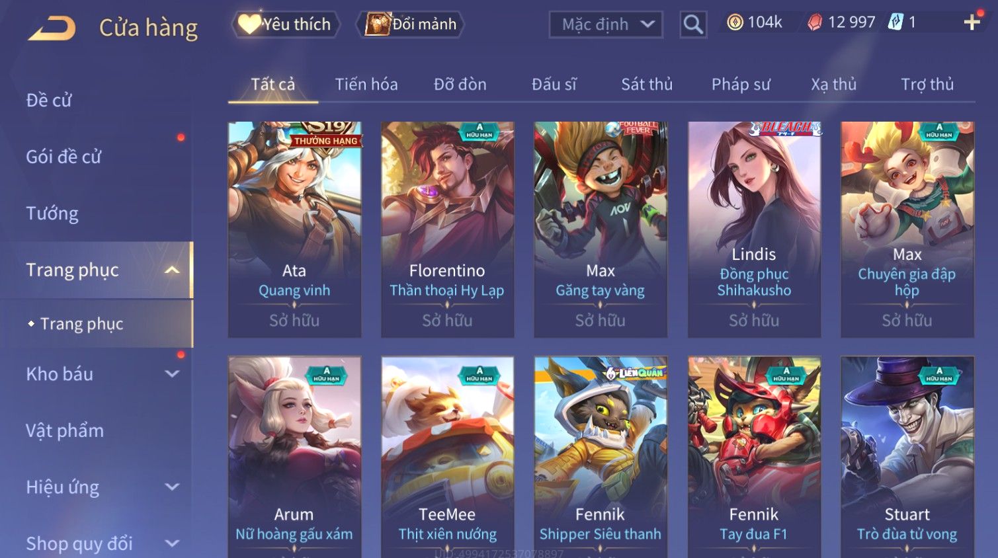Switch to the Pháp sư tab

(741, 85)
